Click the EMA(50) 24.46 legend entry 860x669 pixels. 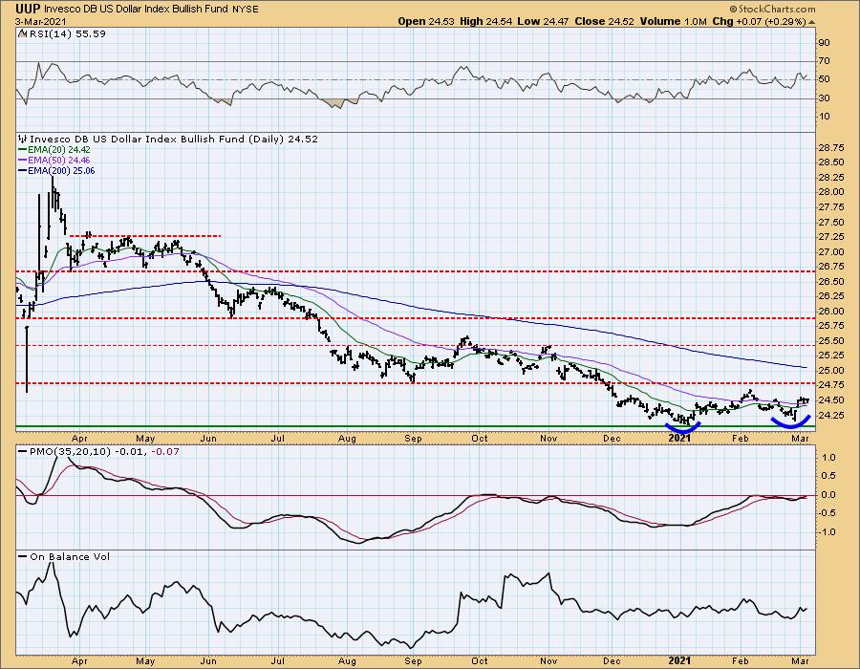[x=54, y=161]
